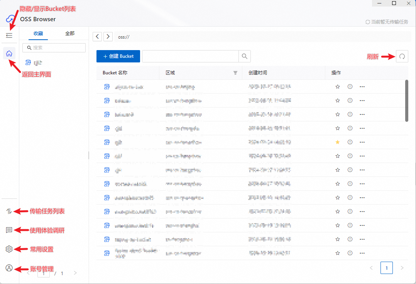Image resolution: width=416 pixels, height=284 pixels.
Task: Open settings with the gear icon
Action: click(9, 249)
